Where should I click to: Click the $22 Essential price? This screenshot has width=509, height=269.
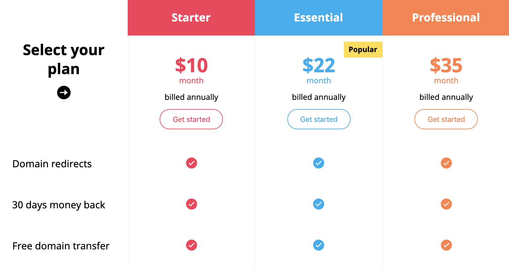tap(319, 66)
